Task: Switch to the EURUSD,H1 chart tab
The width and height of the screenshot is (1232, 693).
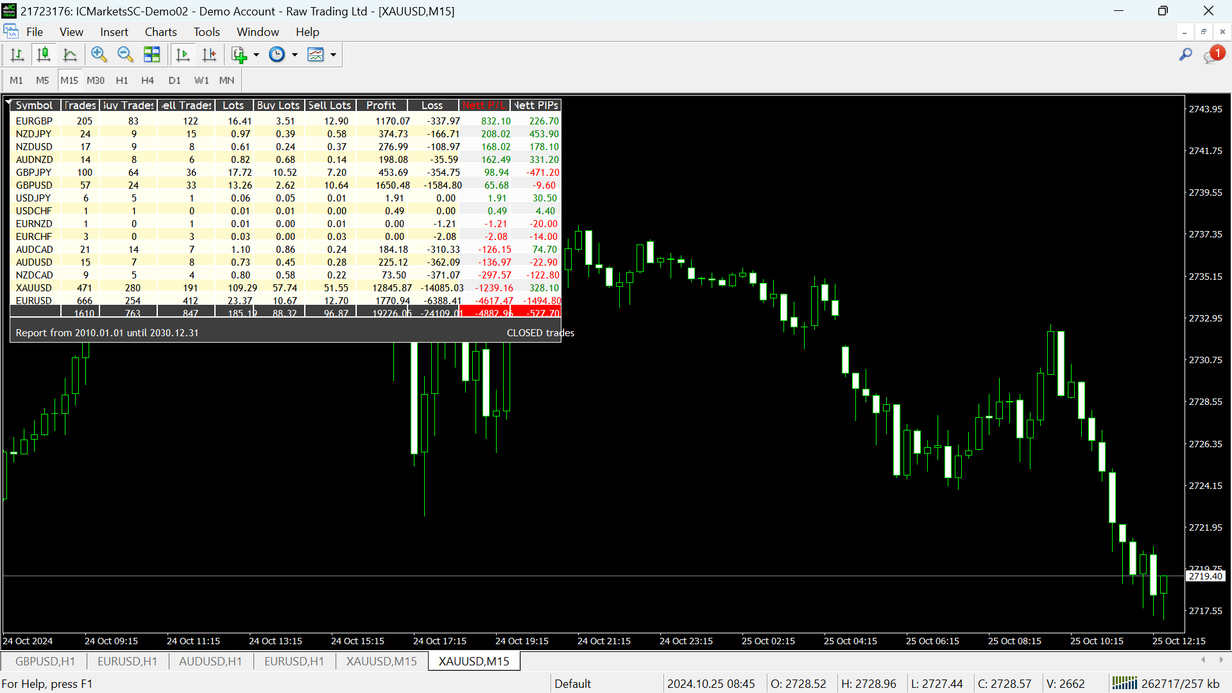Action: pos(126,661)
